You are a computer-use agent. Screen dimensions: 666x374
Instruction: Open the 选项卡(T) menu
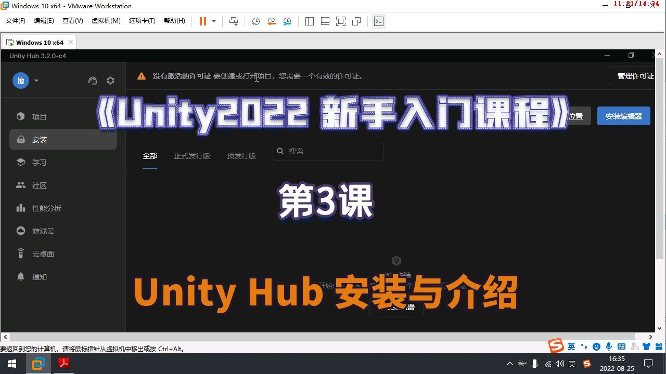(x=142, y=21)
